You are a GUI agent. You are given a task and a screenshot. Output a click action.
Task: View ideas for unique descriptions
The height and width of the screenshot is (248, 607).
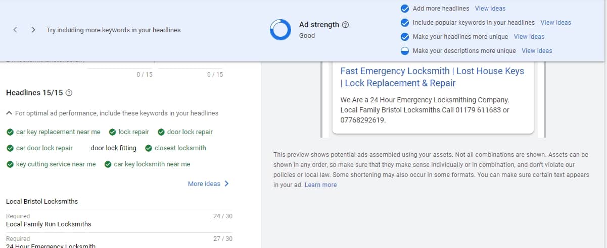[537, 51]
